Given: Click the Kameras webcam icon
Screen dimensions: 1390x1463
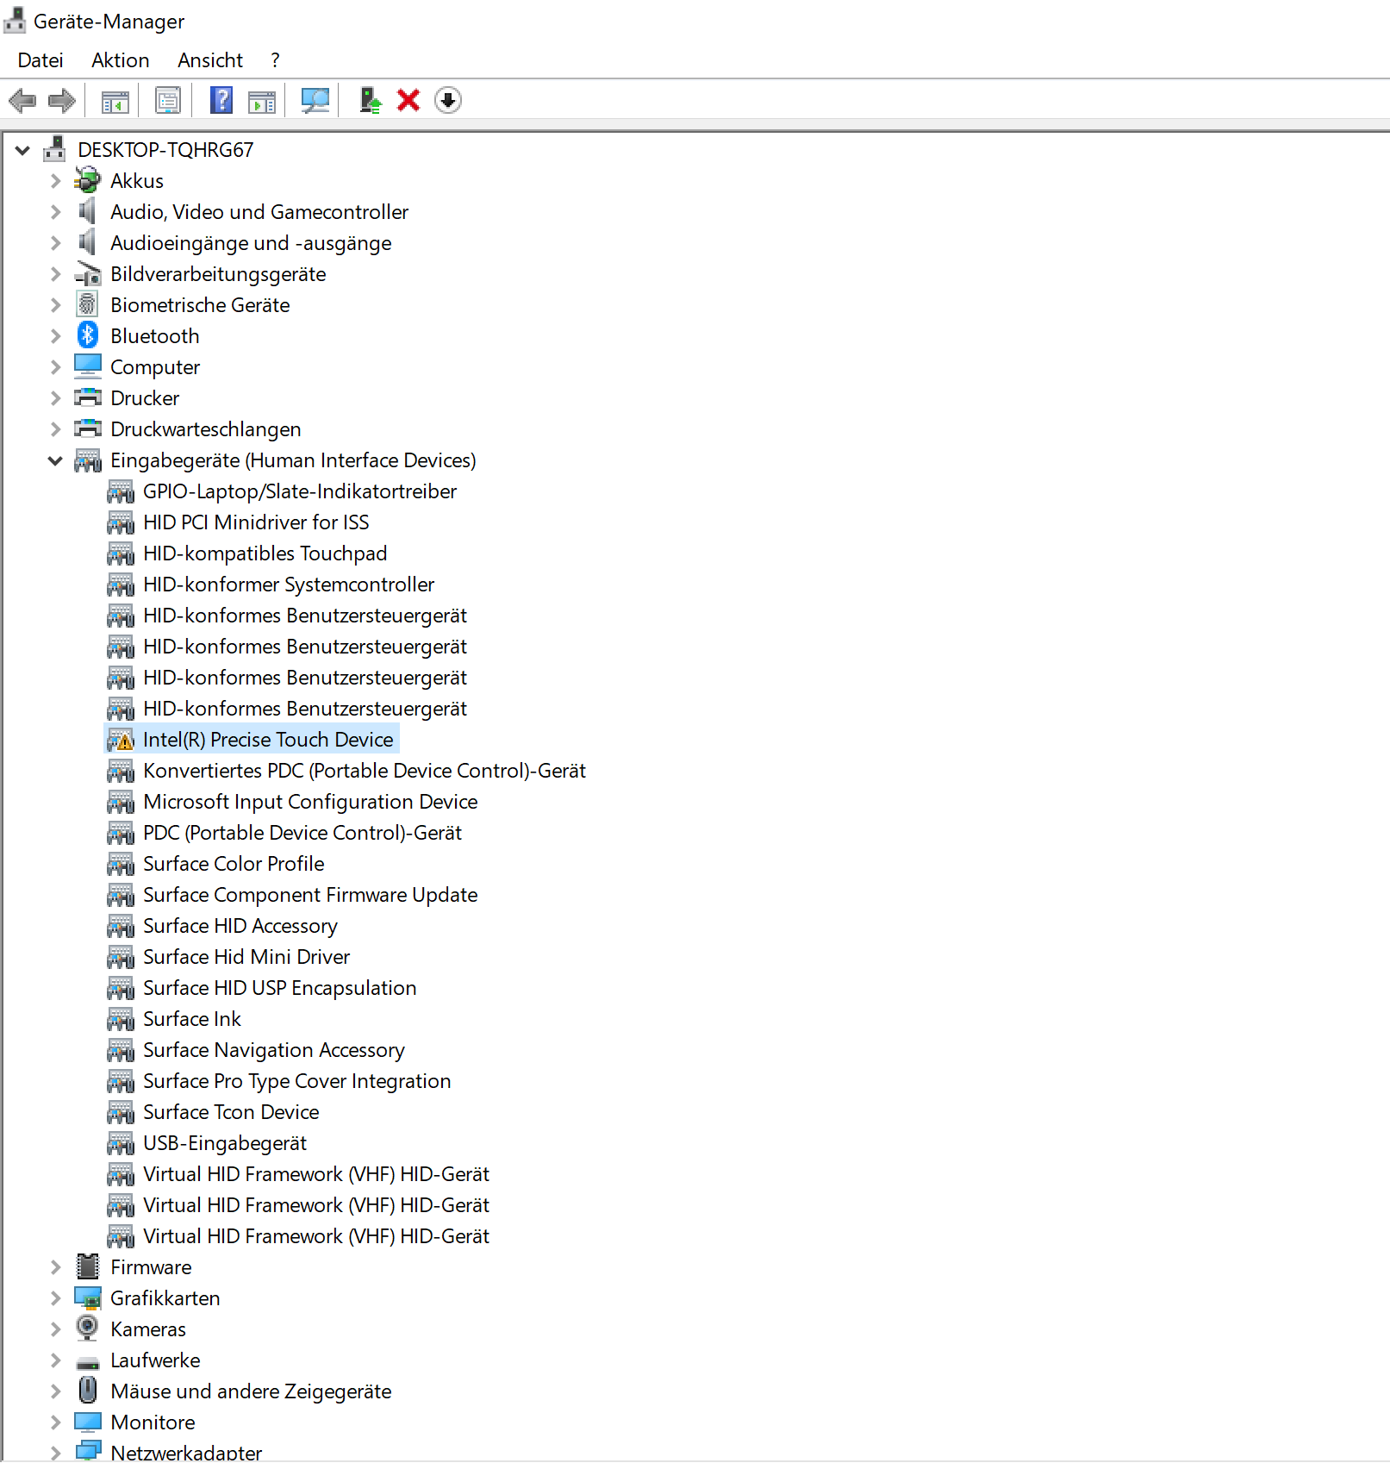Looking at the screenshot, I should 88,1329.
